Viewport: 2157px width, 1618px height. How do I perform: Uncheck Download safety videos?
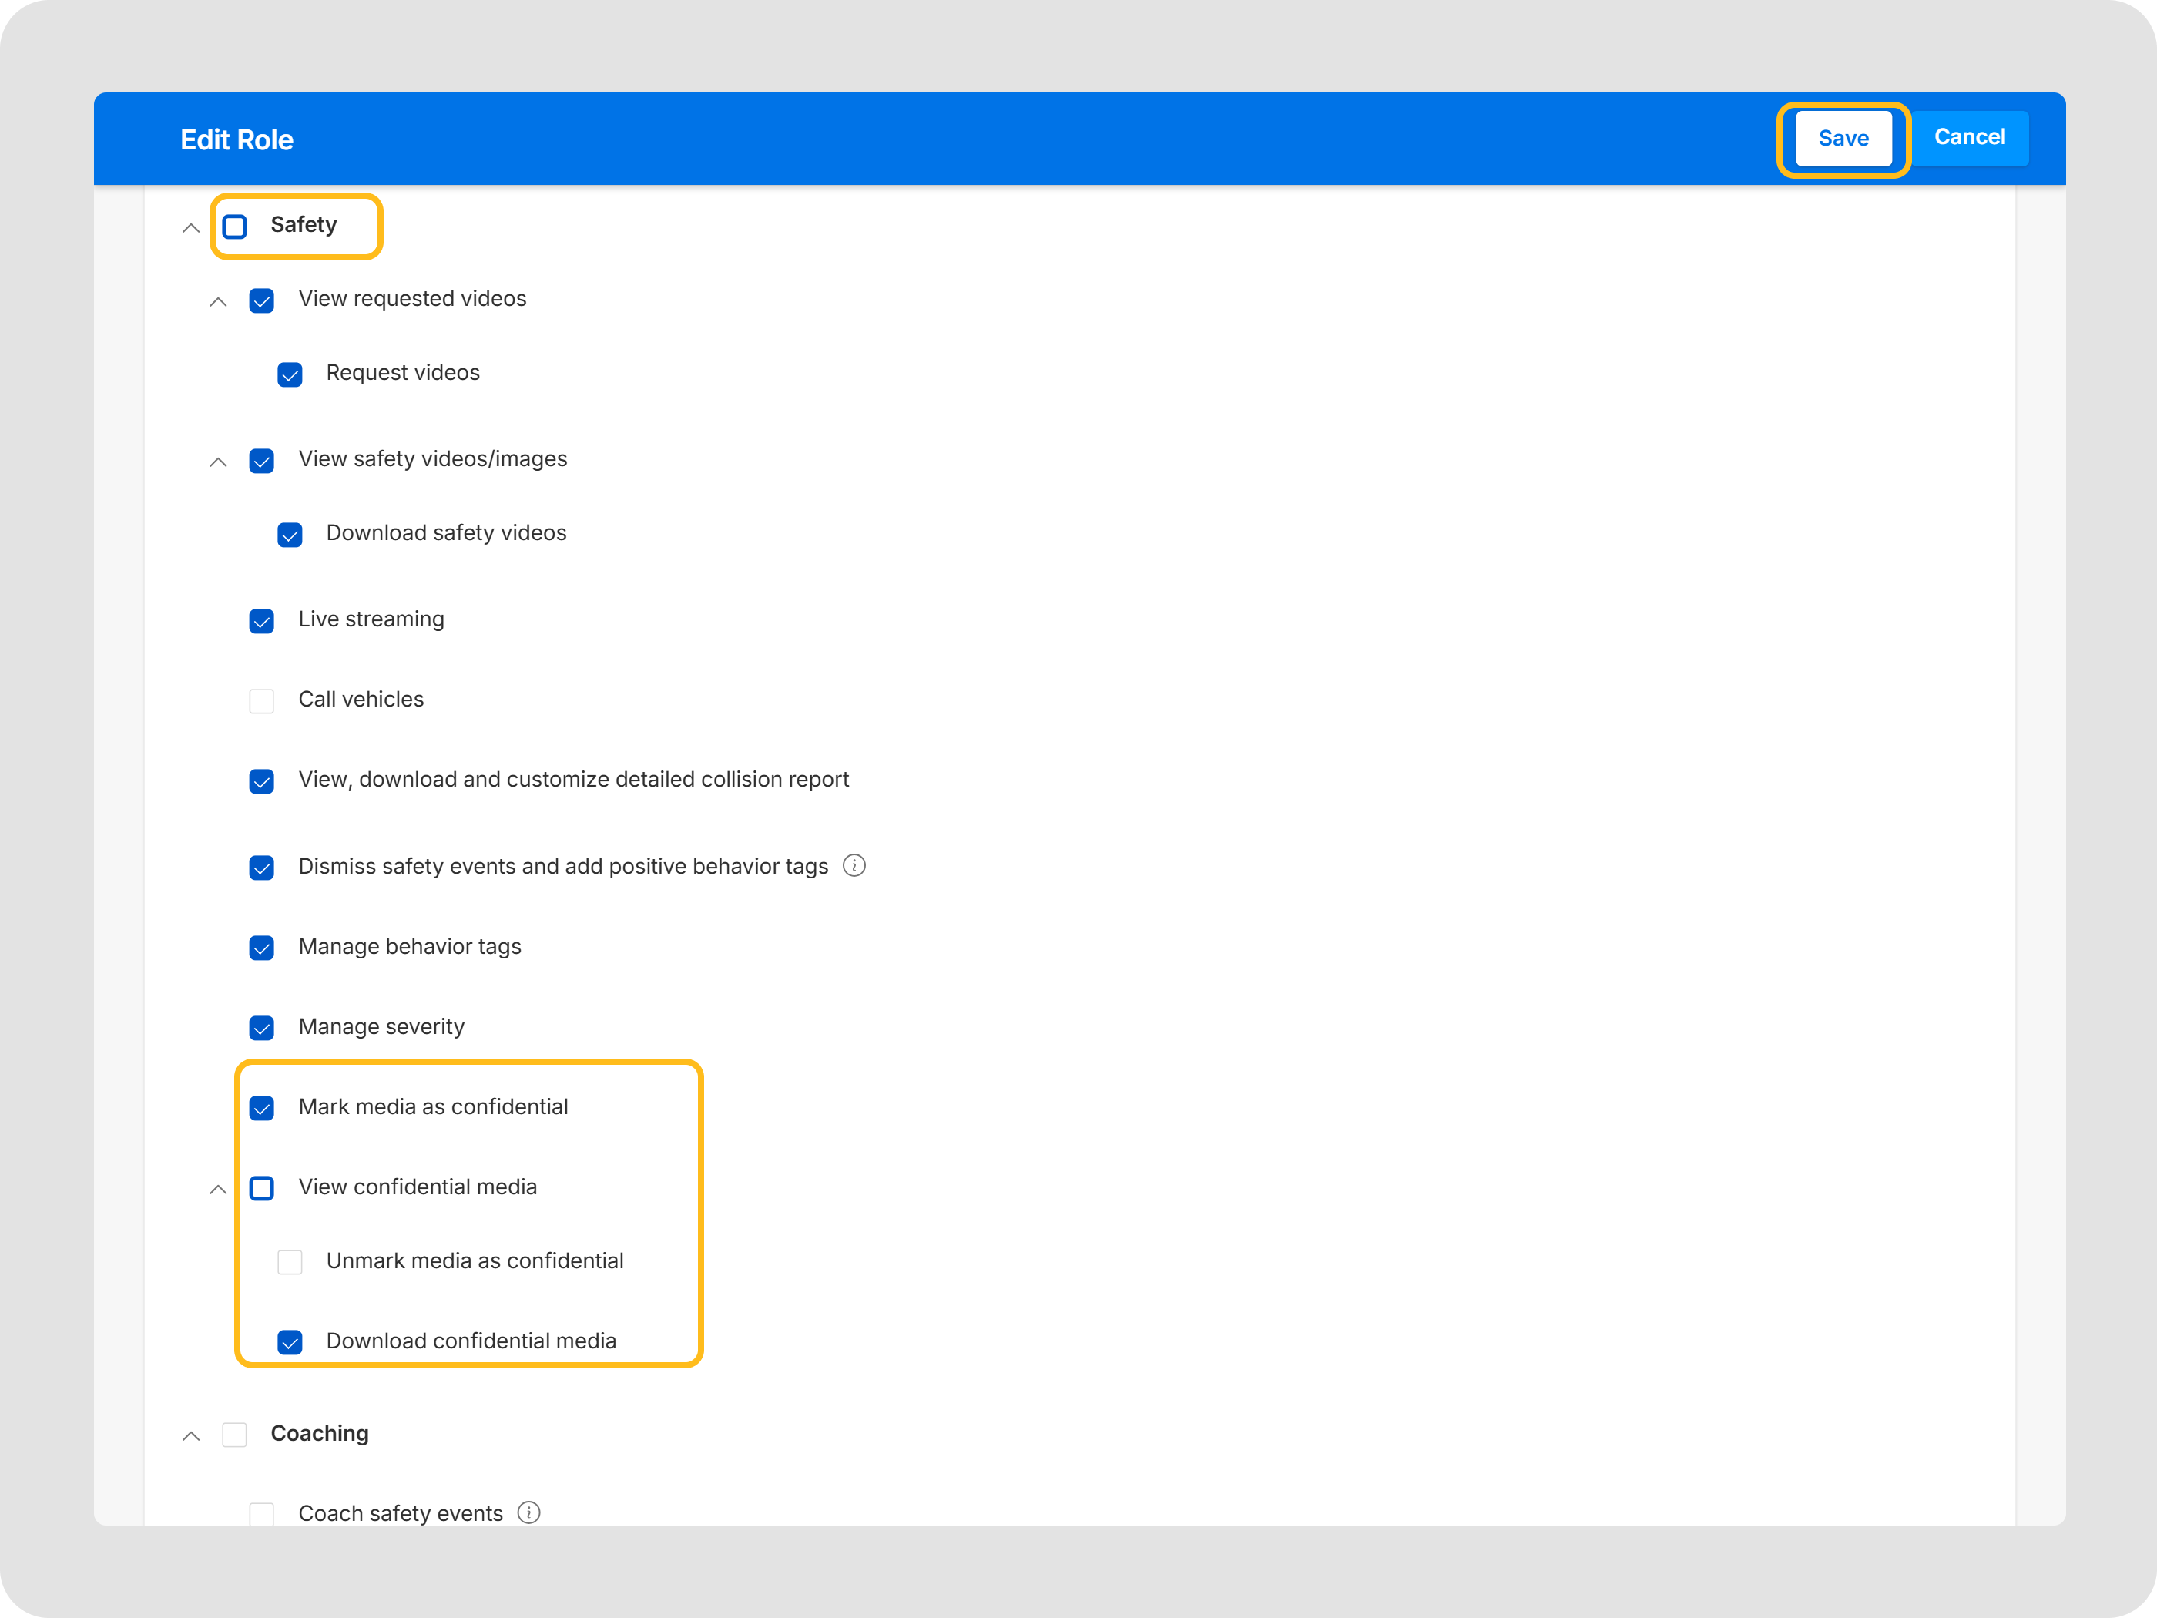tap(290, 535)
